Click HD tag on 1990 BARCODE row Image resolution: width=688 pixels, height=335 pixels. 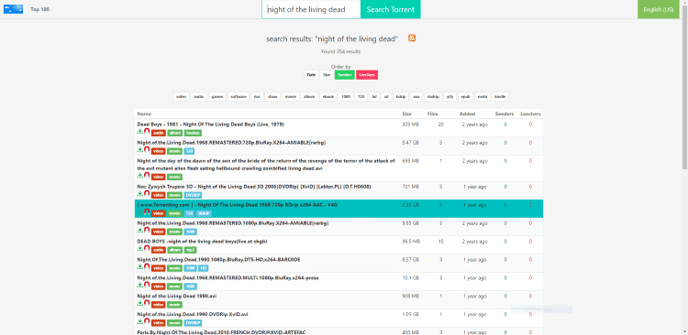click(203, 268)
